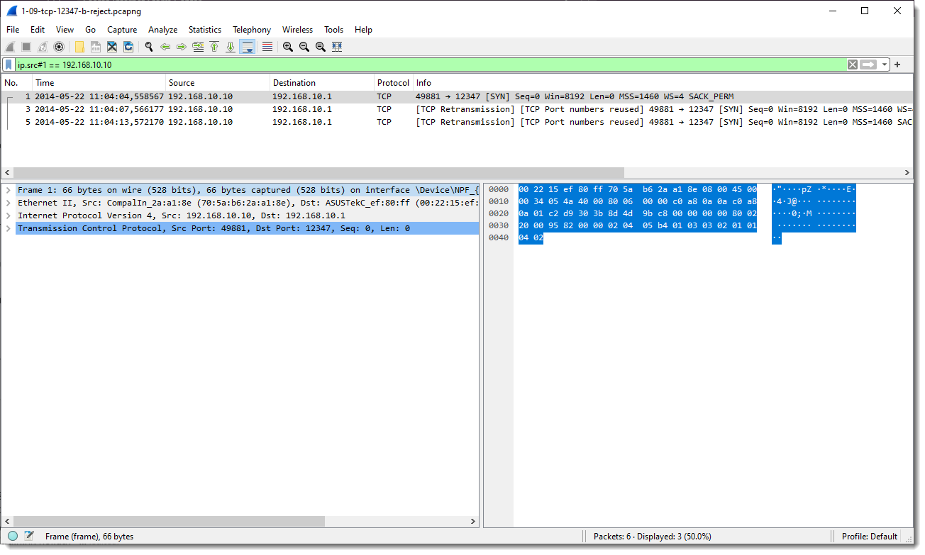
Task: Click the open capture file folder icon
Action: (79, 47)
